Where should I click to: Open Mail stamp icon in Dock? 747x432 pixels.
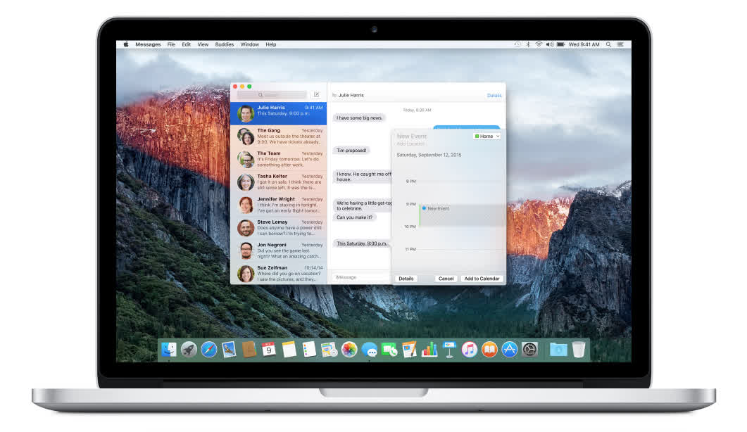click(229, 350)
